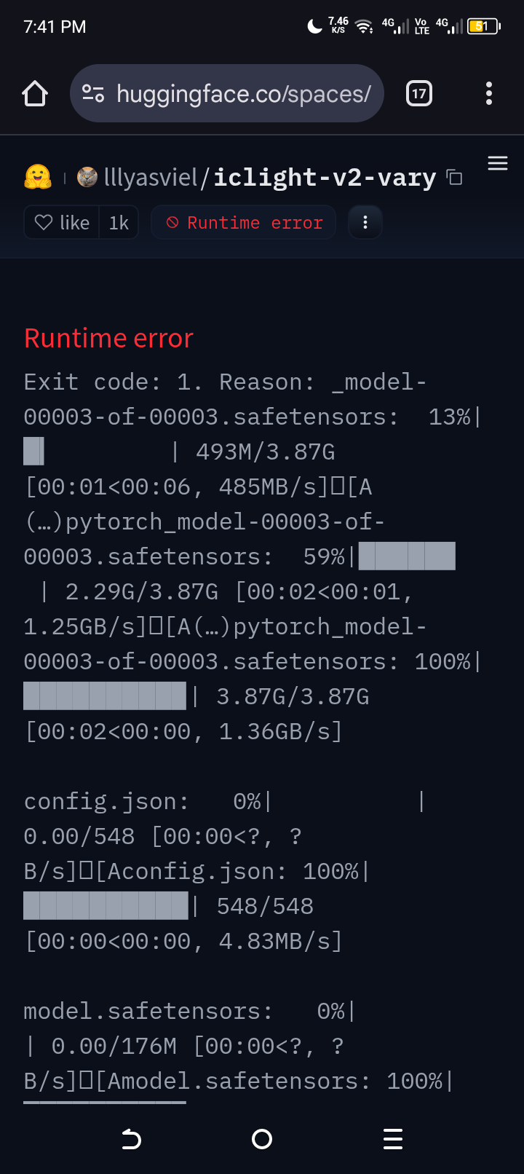524x1174 pixels.
Task: View the 1k likes count
Action: (119, 222)
